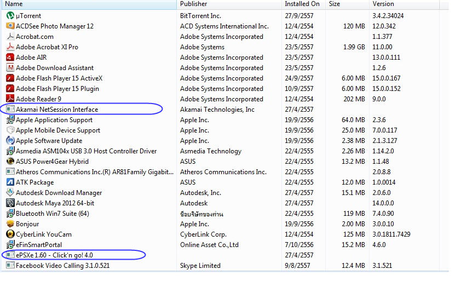Image resolution: width=468 pixels, height=298 pixels.
Task: Sort list by the Publisher column header
Action: [229, 4]
